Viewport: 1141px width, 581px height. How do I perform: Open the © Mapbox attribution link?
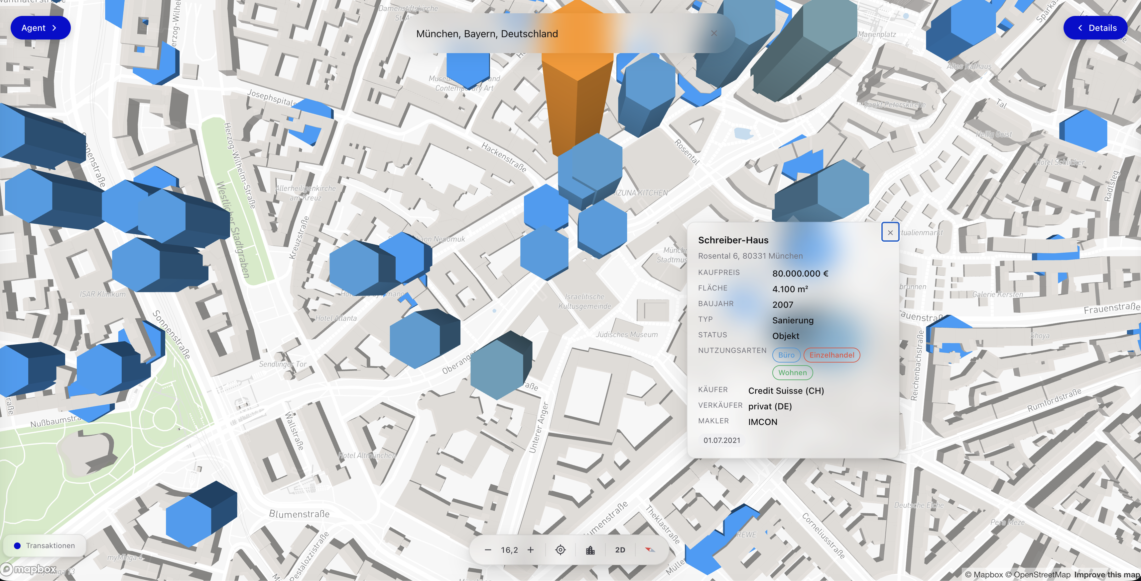tap(983, 574)
